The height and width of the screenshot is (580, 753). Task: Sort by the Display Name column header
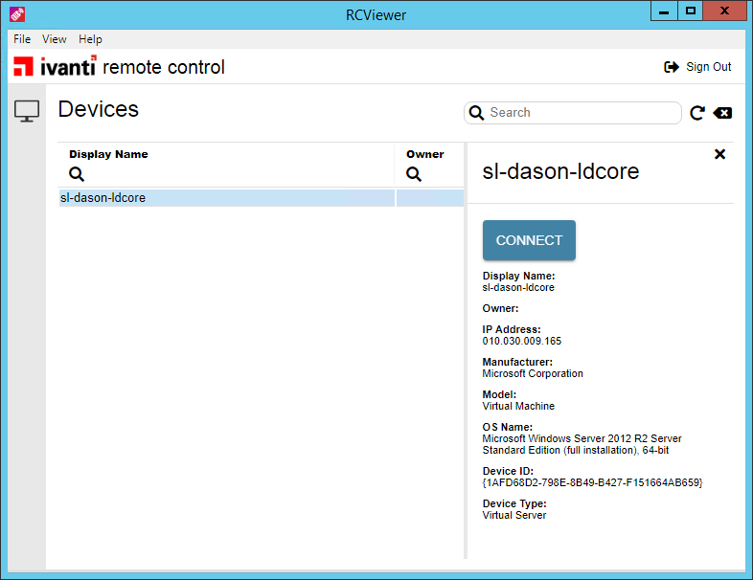pos(108,154)
